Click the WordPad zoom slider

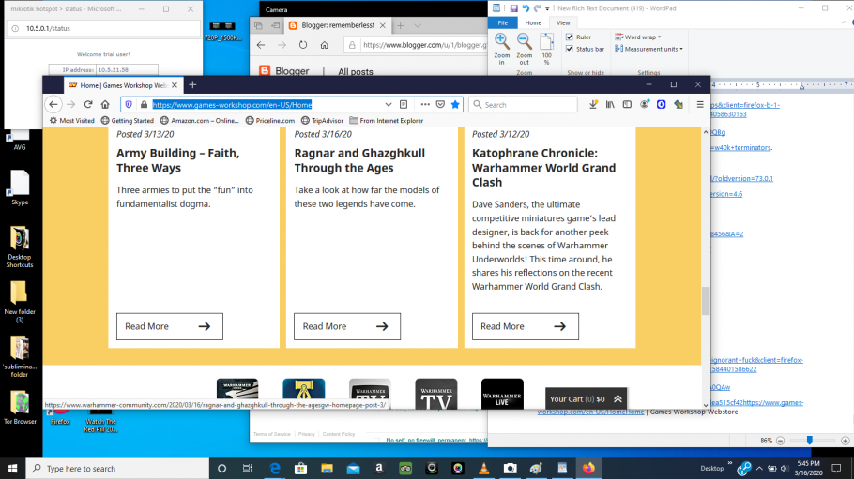coord(809,440)
